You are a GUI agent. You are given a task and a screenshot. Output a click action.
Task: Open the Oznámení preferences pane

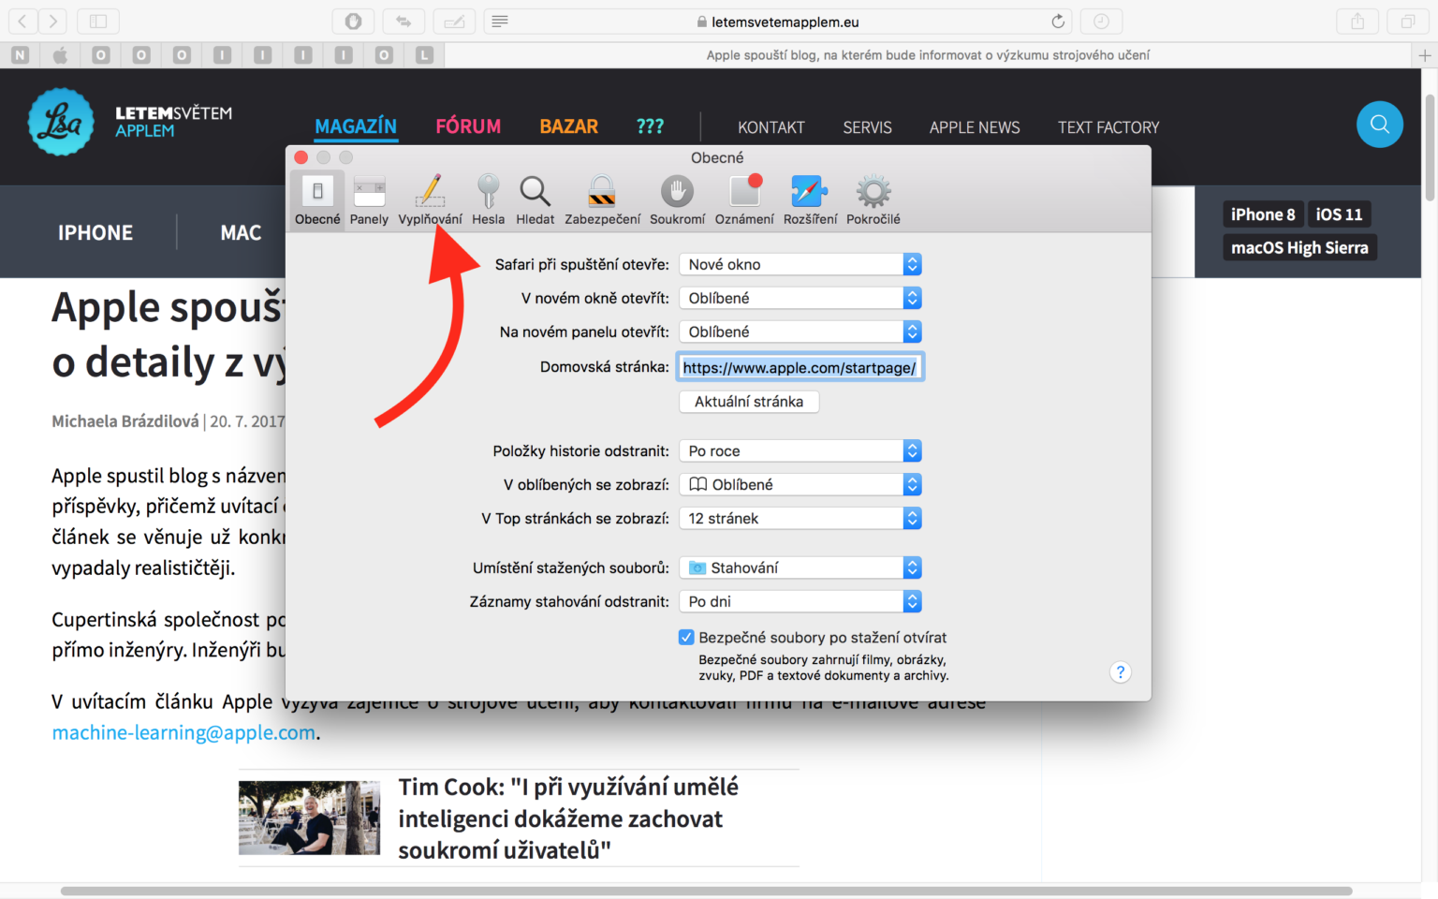pos(744,199)
